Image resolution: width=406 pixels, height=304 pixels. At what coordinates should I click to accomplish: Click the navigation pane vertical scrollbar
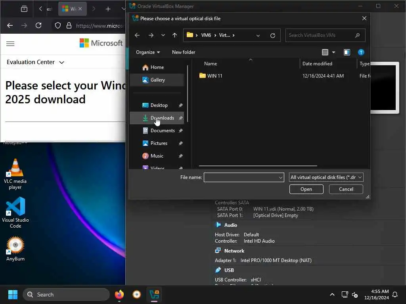click(x=187, y=93)
